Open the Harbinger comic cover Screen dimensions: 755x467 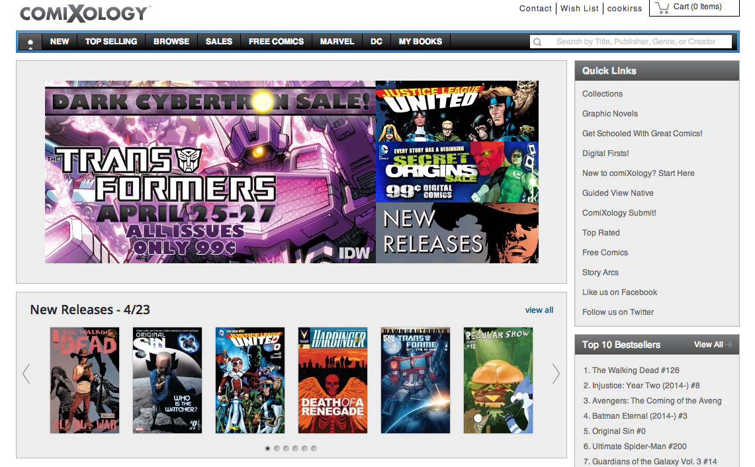click(333, 380)
